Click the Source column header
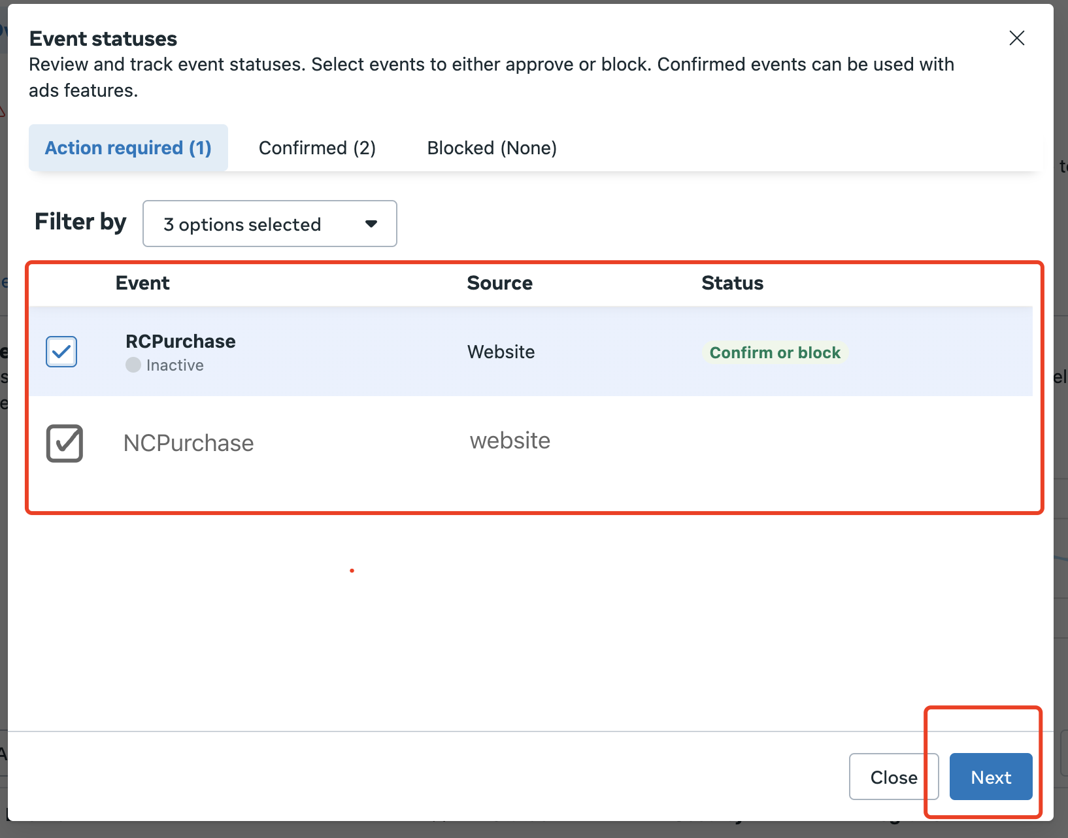This screenshot has height=838, width=1068. coord(499,283)
